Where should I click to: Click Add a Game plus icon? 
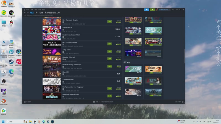[x=25, y=102]
